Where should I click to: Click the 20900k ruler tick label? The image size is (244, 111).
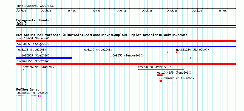(46, 11)
